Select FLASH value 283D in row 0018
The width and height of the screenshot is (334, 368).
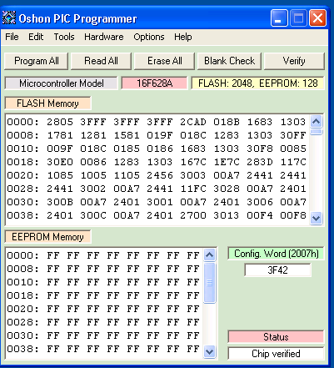(260, 162)
